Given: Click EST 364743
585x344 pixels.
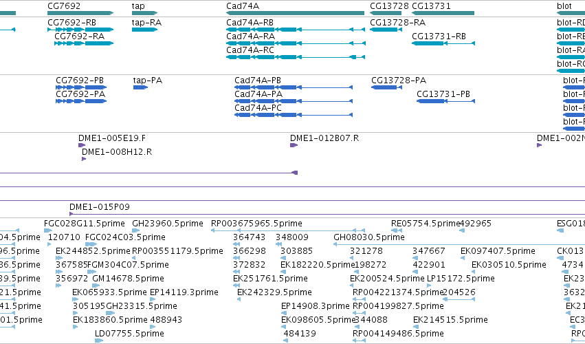Looking at the screenshot, I should click(x=250, y=237).
